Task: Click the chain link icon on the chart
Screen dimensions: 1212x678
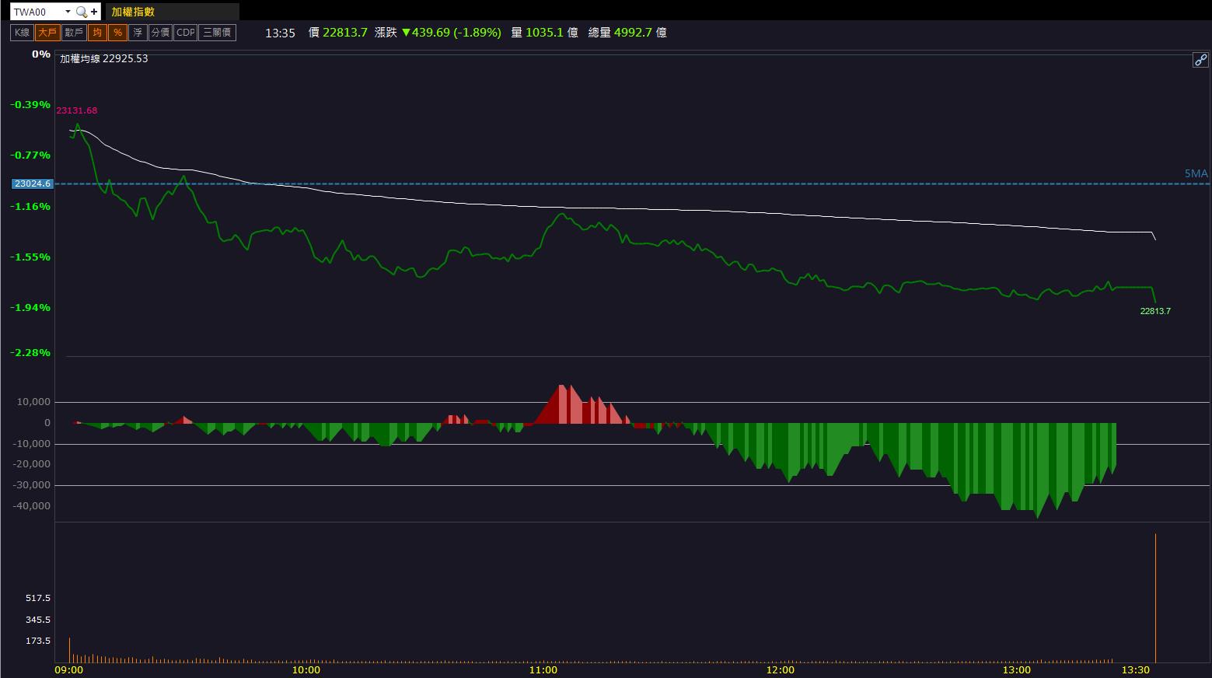Action: (1200, 60)
